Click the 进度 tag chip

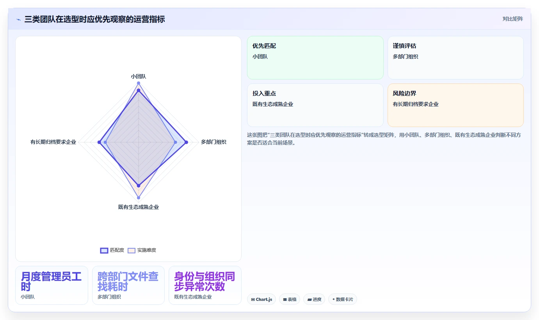point(314,299)
